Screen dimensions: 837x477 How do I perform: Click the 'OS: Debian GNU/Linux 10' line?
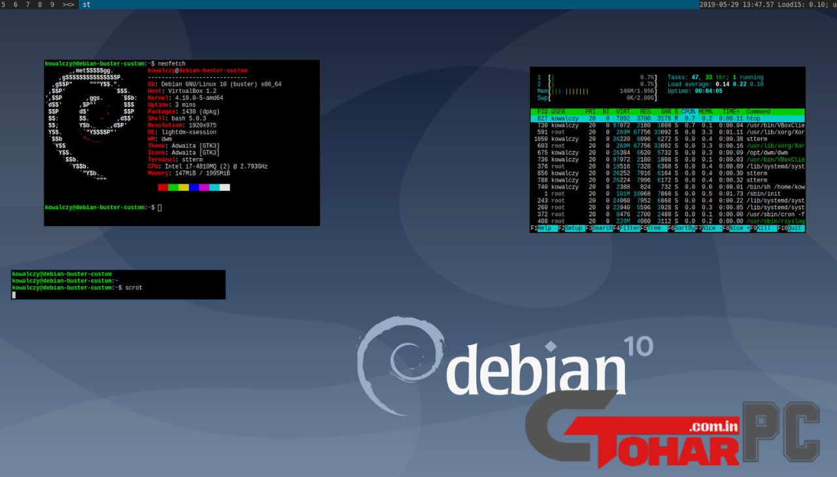click(215, 84)
